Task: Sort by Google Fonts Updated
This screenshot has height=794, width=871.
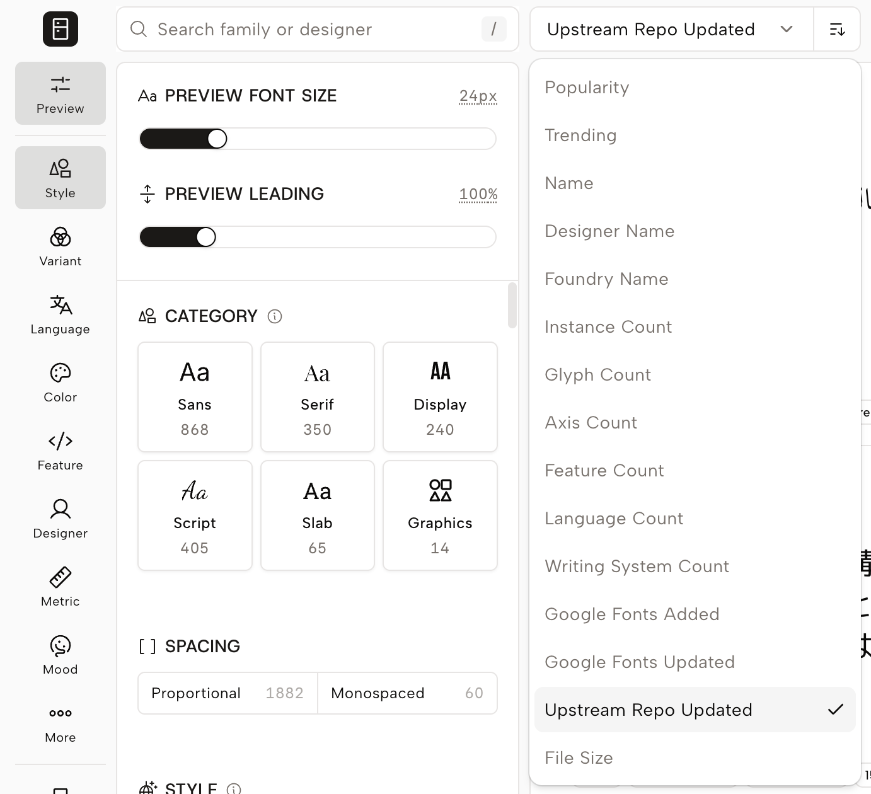Action: [x=695, y=662]
